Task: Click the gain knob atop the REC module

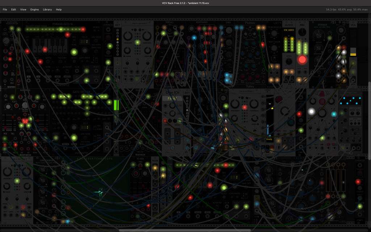Action: coord(302,32)
